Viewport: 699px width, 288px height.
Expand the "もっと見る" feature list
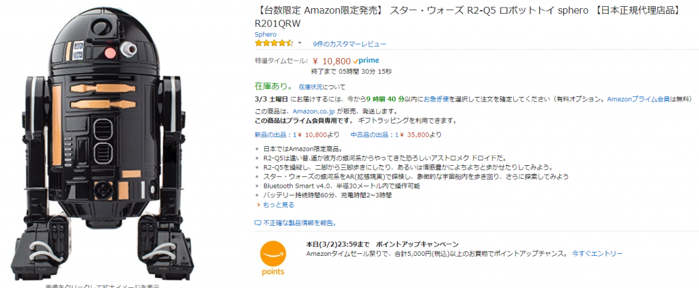coord(278,204)
